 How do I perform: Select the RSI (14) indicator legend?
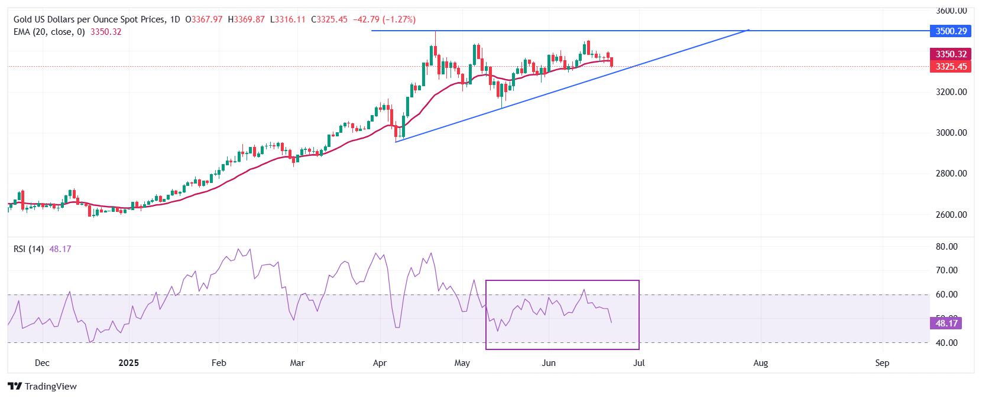(28, 249)
